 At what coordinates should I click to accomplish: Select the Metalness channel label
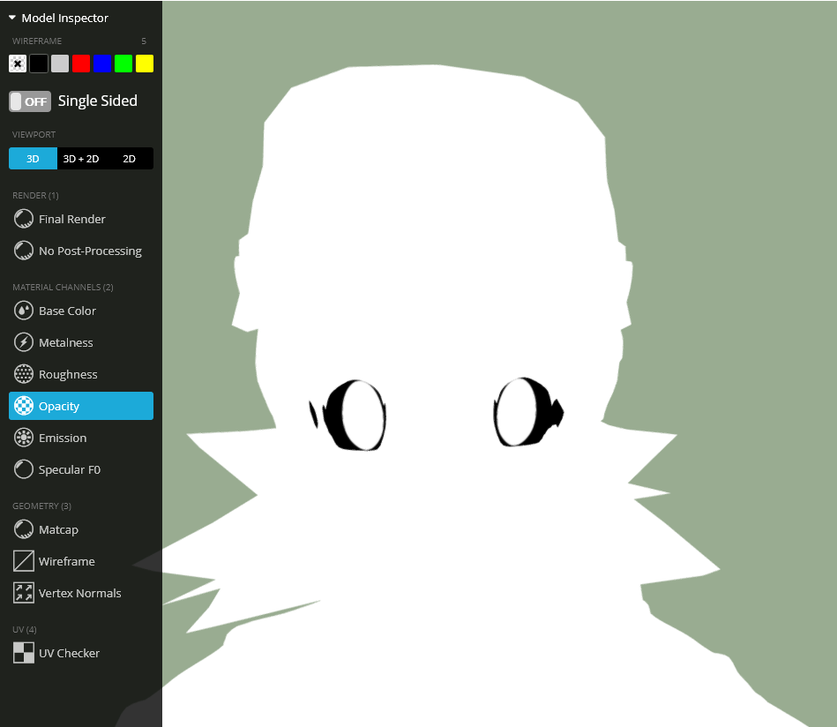[65, 343]
